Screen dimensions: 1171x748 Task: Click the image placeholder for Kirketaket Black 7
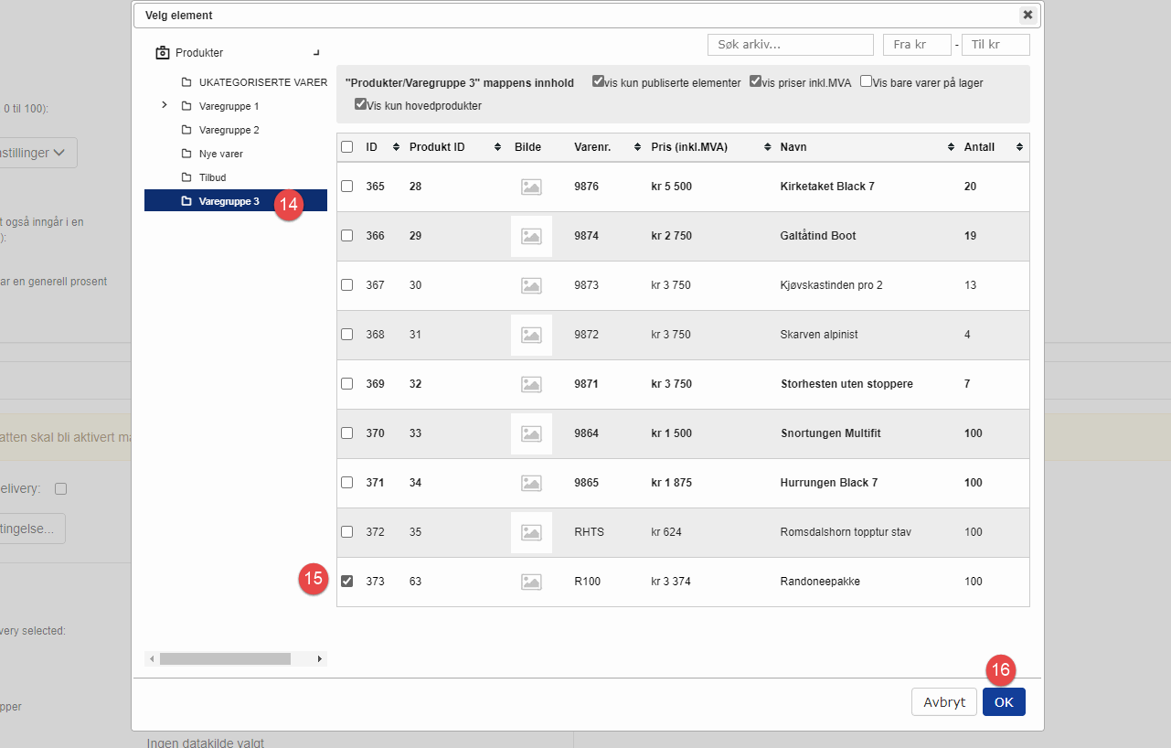coord(531,187)
